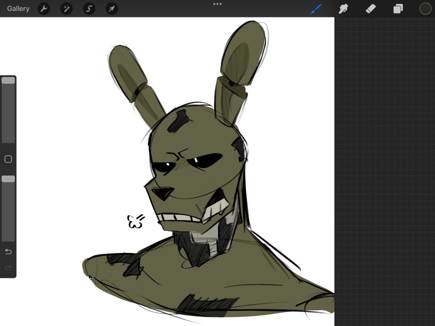
Task: Tap the three-dot indicator at top center
Action: coord(217,4)
